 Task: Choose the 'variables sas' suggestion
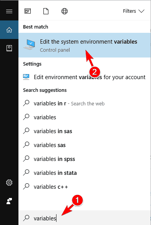pos(85,145)
